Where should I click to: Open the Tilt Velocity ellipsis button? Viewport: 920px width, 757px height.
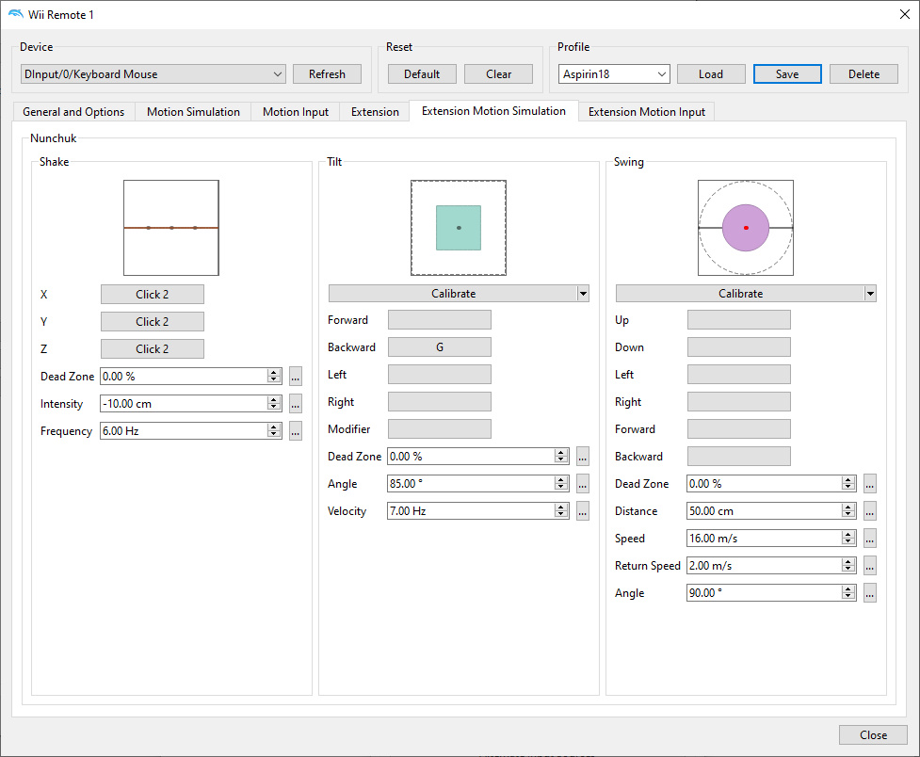[582, 511]
